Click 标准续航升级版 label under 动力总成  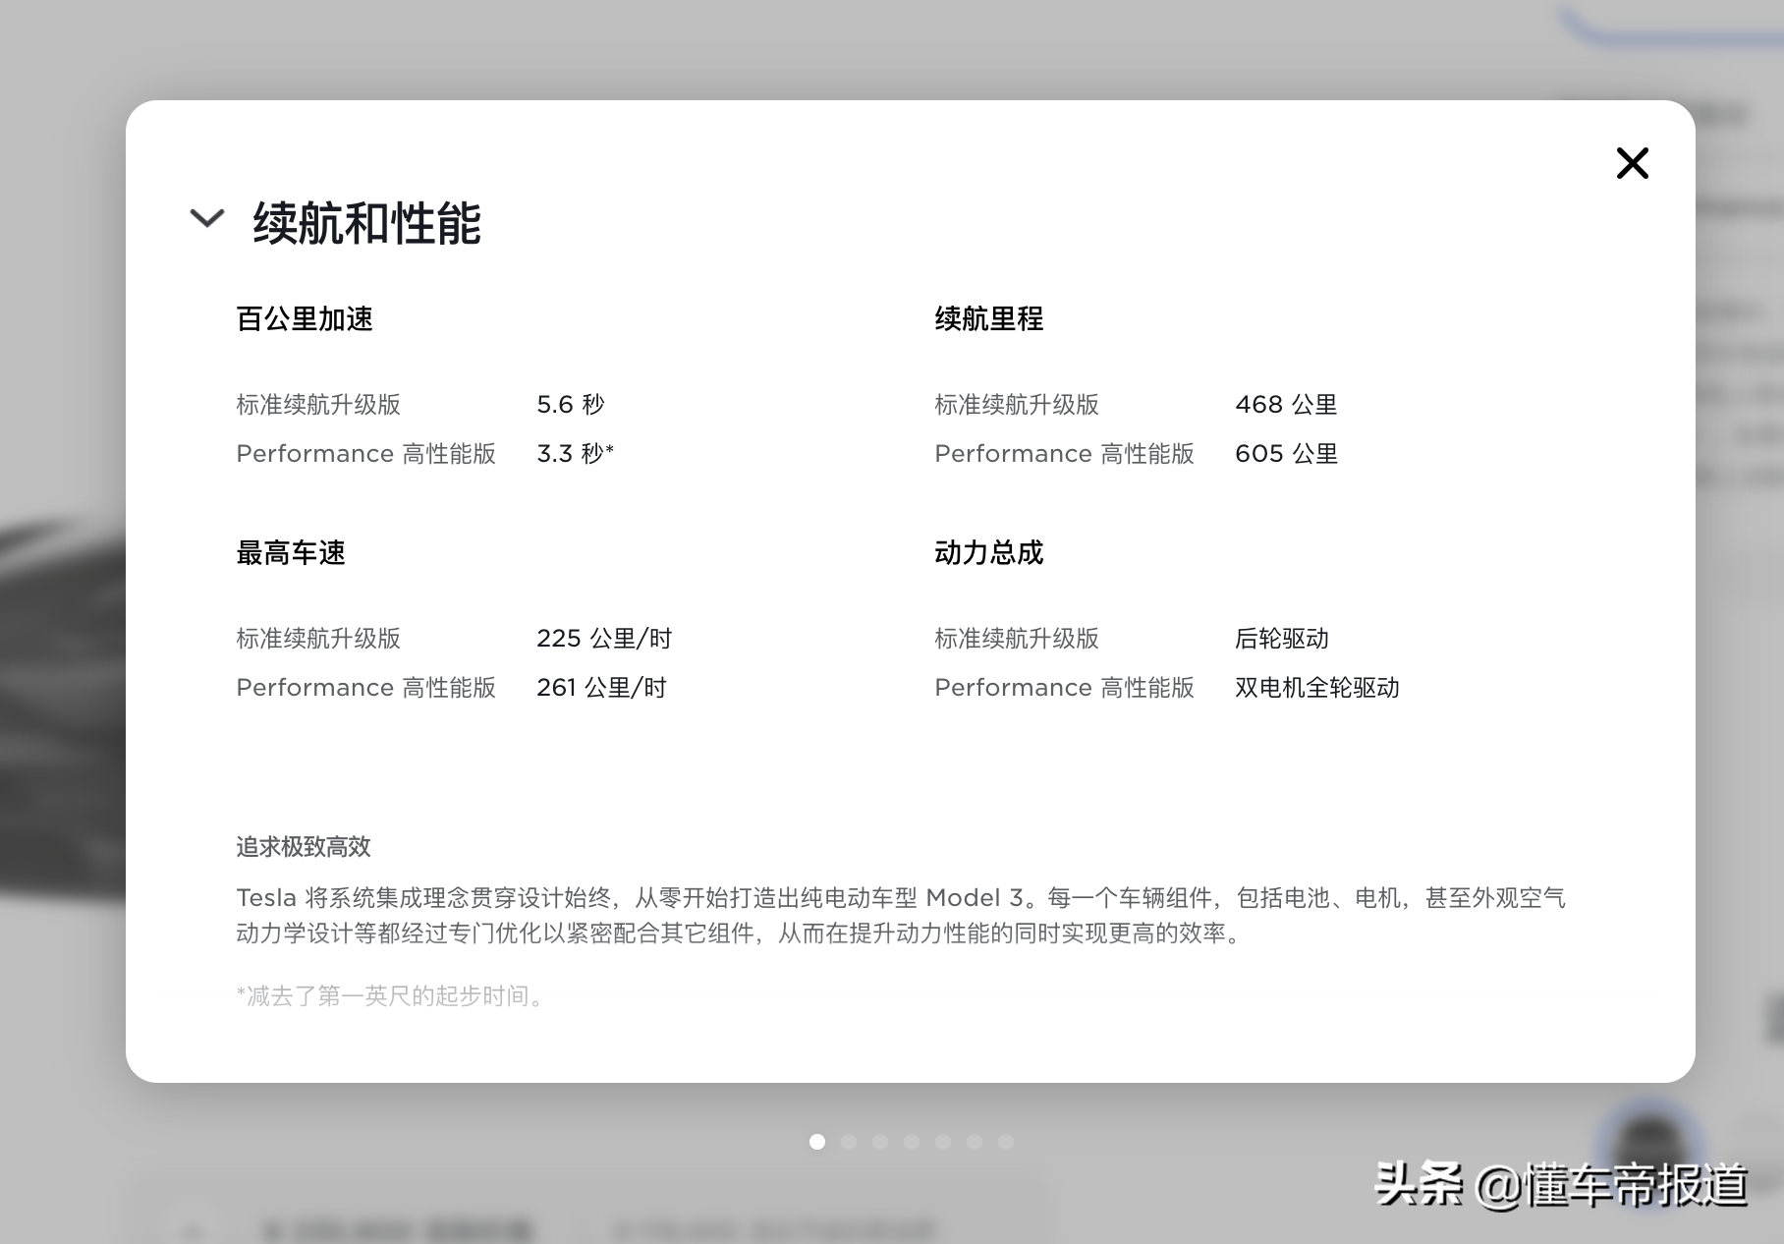tap(1017, 639)
